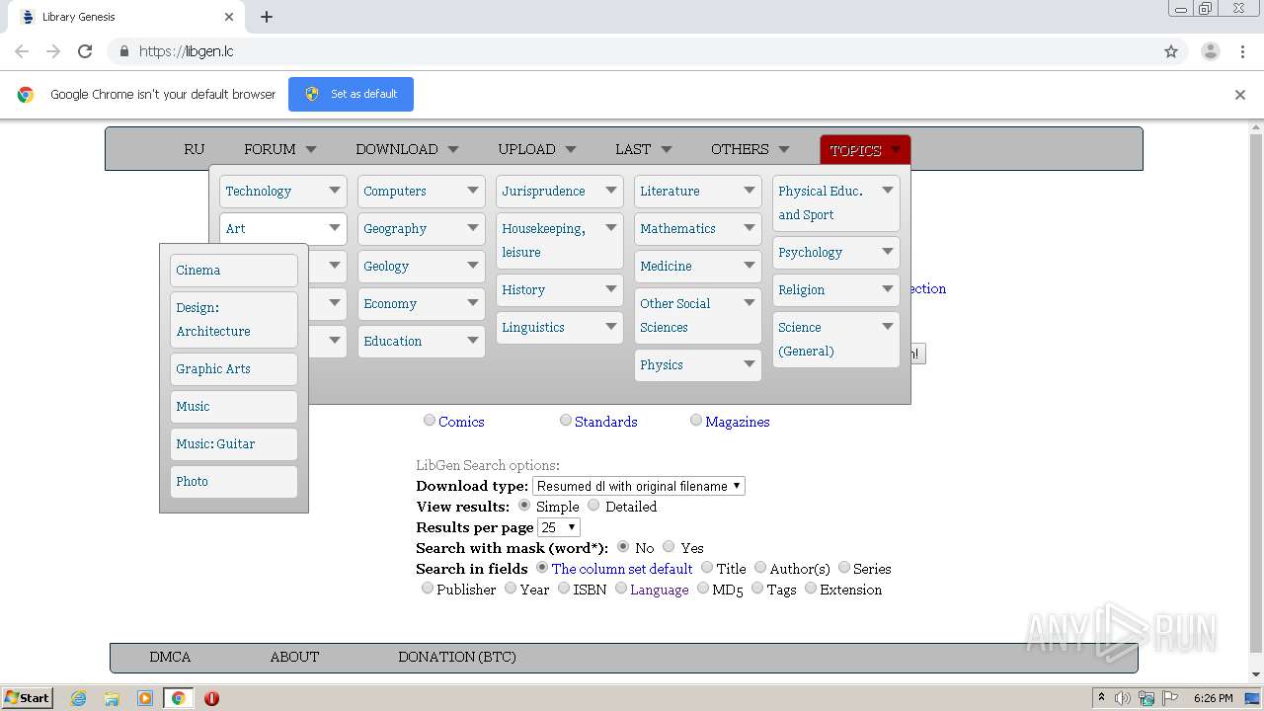Open Music: Guitar subtopic
This screenshot has height=711, width=1264.
click(234, 443)
